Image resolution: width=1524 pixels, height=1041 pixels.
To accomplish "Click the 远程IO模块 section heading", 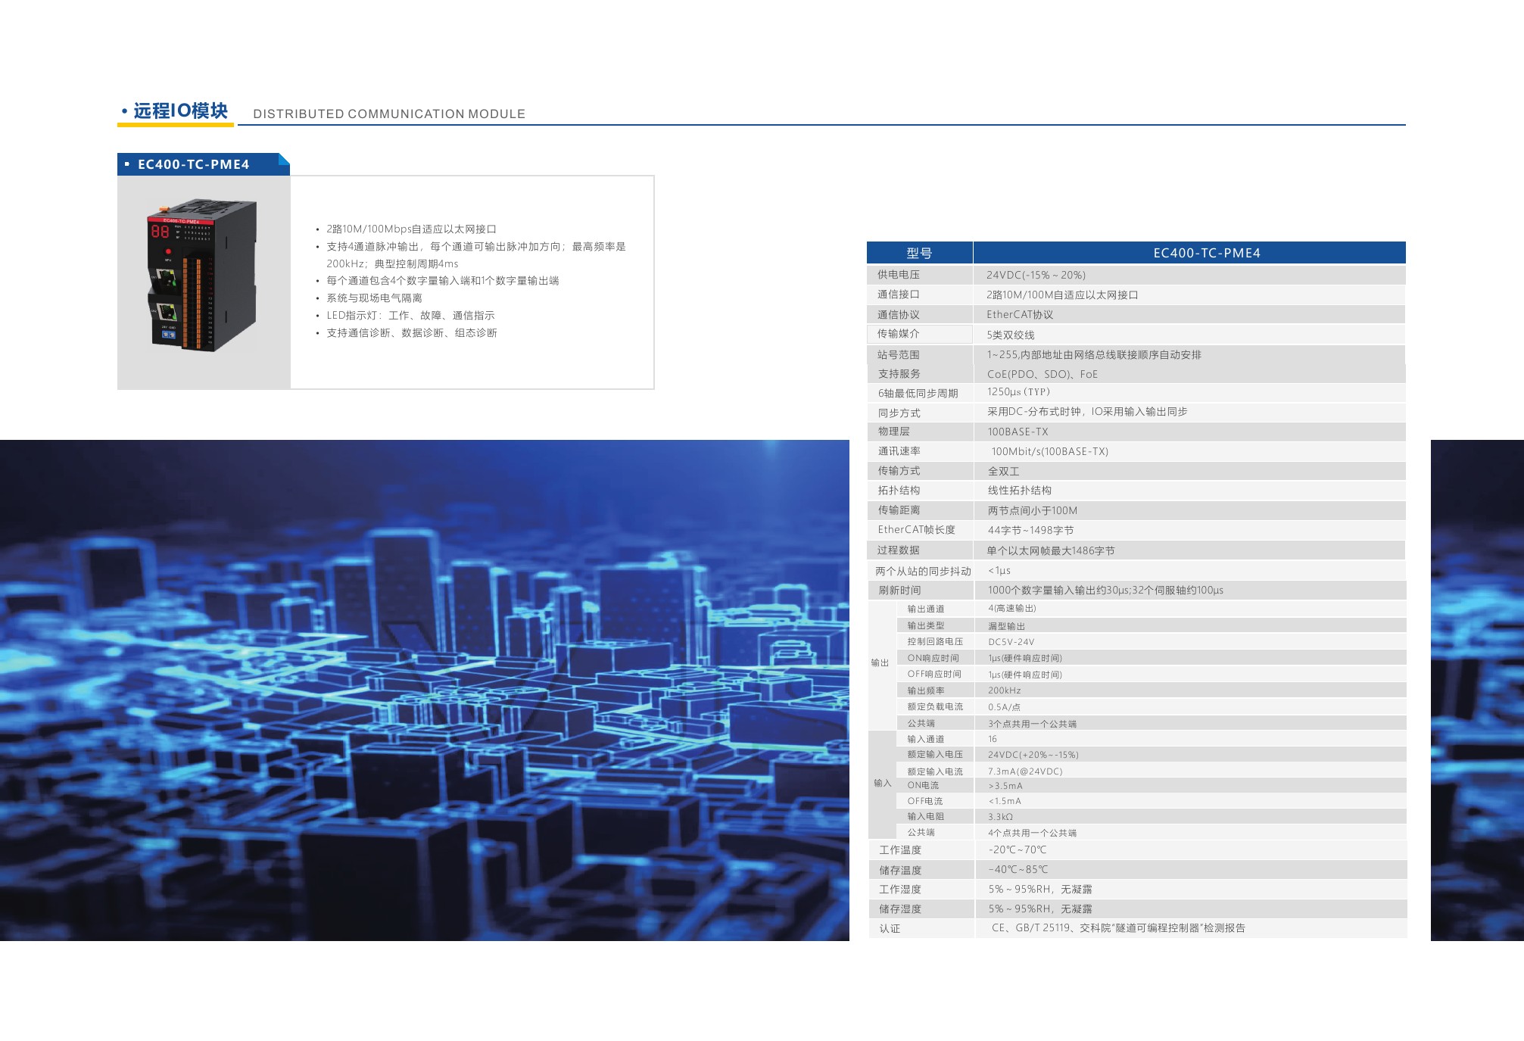I will 180,111.
